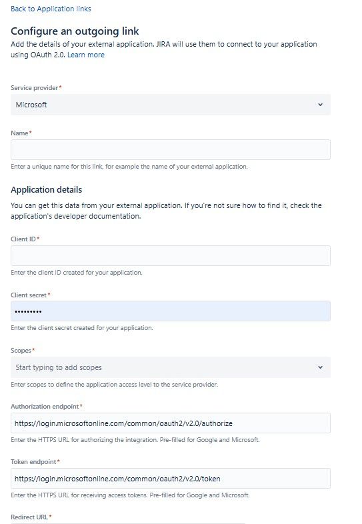Click the Token endpoint URL field
The height and width of the screenshot is (524, 362).
pyautogui.click(x=171, y=478)
